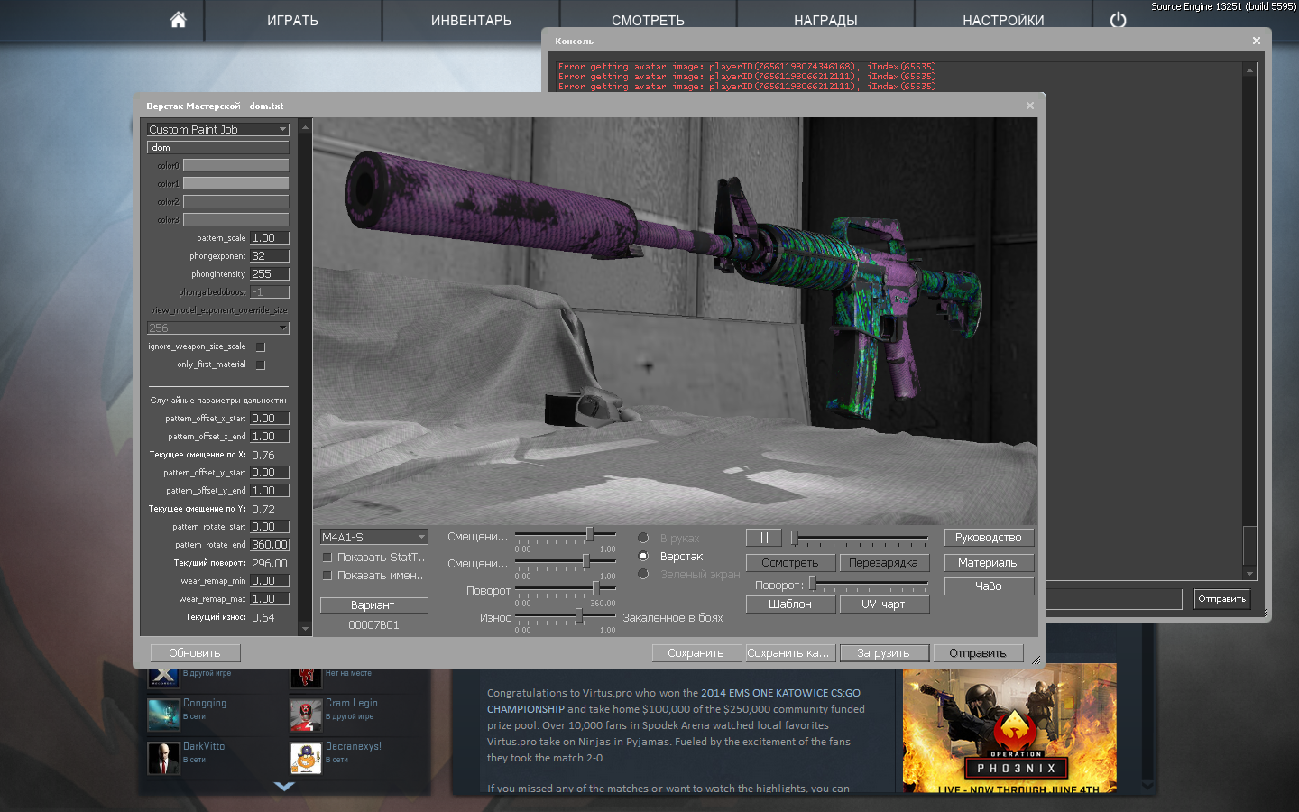Open ИГРАТЬ menu
The height and width of the screenshot is (812, 1299).
(x=292, y=21)
